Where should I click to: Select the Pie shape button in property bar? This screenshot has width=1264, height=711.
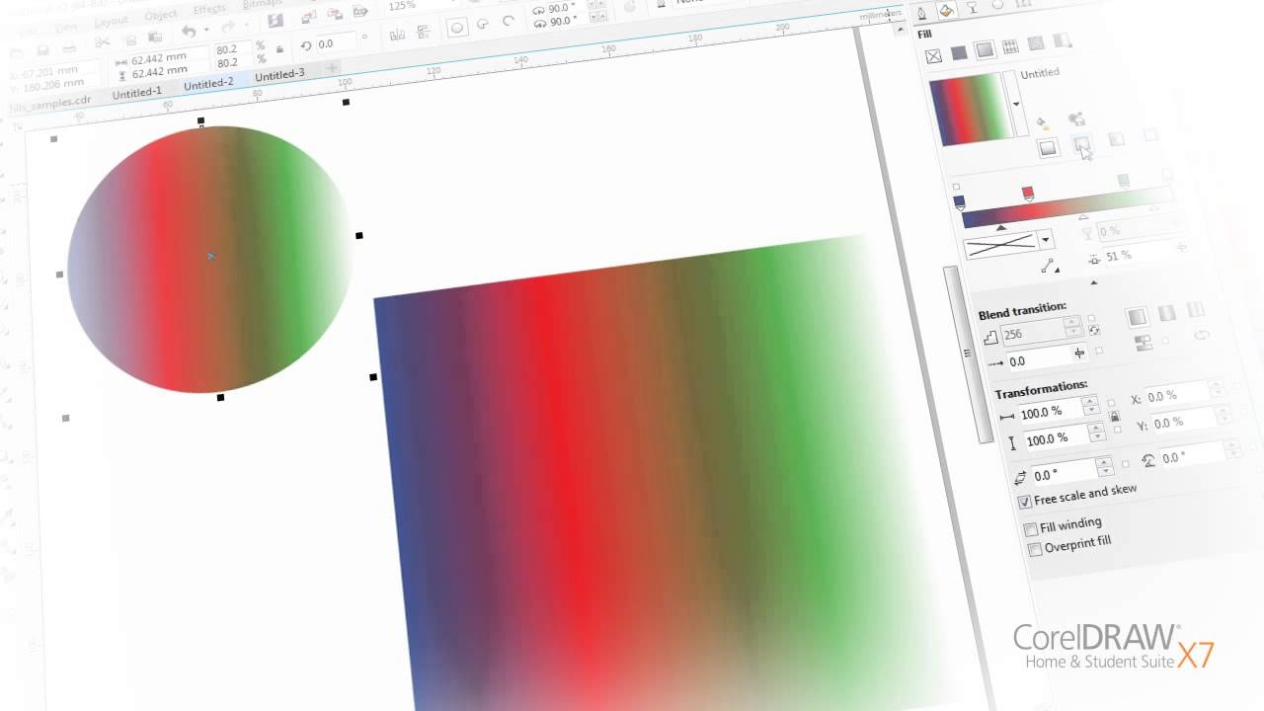tap(483, 25)
